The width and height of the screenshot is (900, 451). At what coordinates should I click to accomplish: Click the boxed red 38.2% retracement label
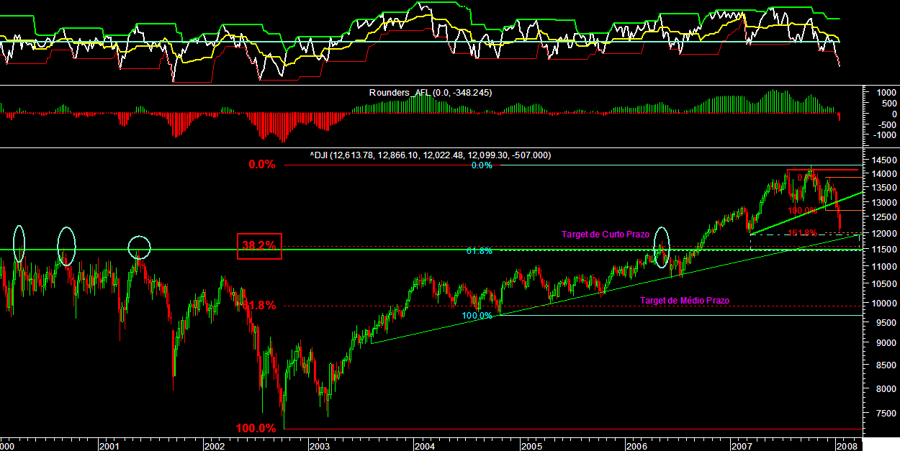259,246
